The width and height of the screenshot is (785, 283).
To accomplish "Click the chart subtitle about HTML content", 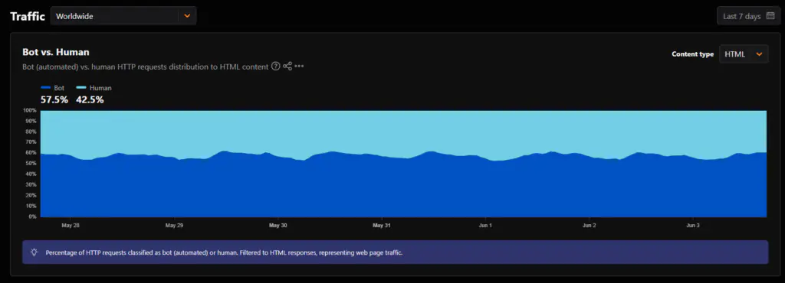I will (x=145, y=67).
